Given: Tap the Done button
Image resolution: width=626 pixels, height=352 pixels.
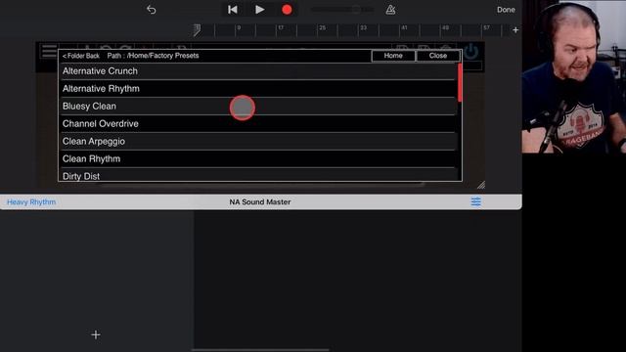Looking at the screenshot, I should [x=506, y=10].
